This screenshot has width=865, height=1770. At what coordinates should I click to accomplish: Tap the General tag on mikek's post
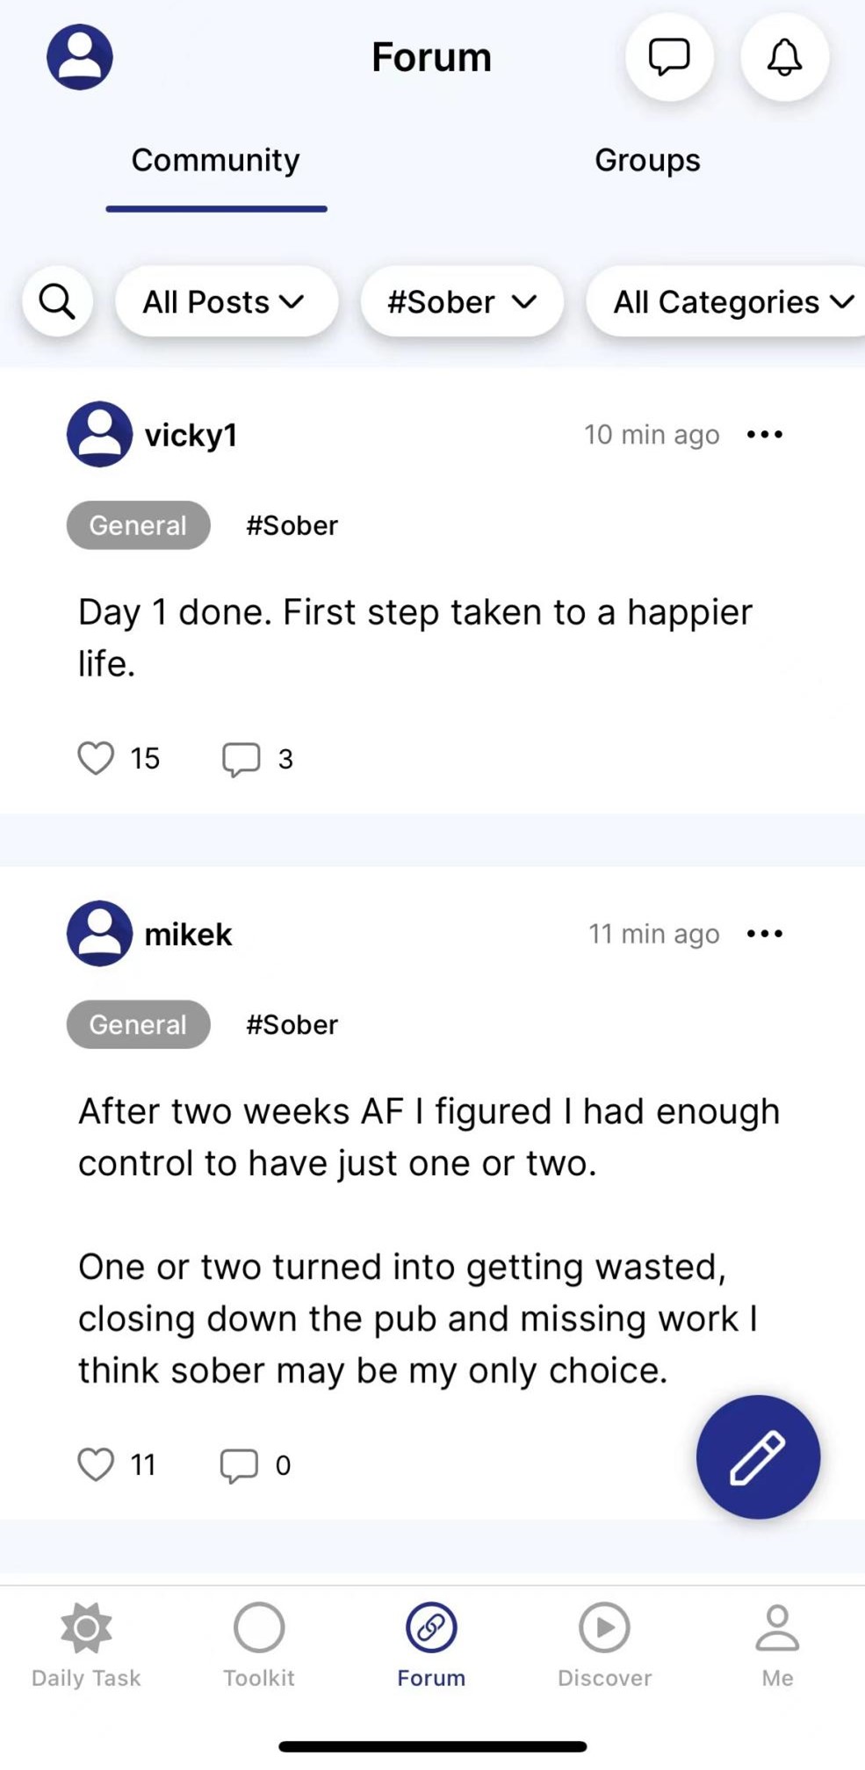pos(138,1024)
